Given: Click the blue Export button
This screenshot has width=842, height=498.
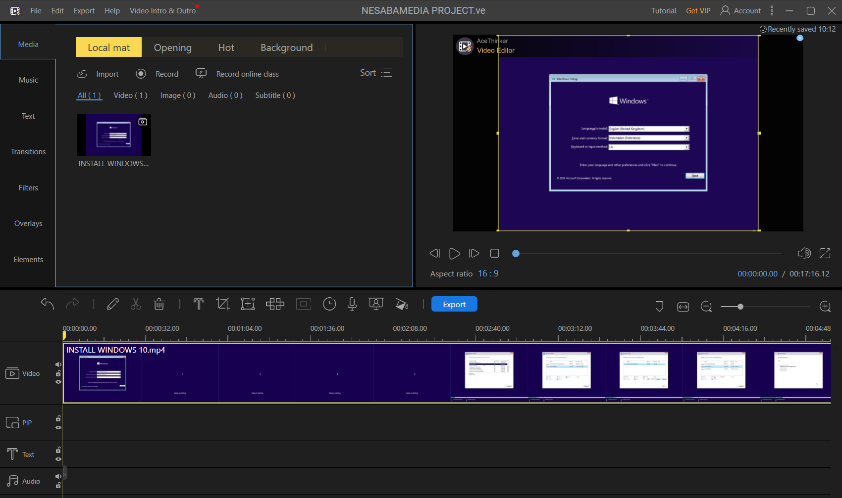Looking at the screenshot, I should pyautogui.click(x=454, y=304).
